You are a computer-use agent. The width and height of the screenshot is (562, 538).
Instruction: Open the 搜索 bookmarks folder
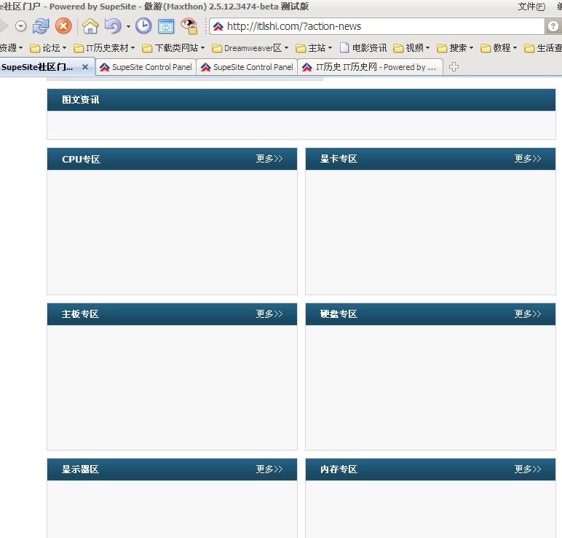[x=455, y=47]
